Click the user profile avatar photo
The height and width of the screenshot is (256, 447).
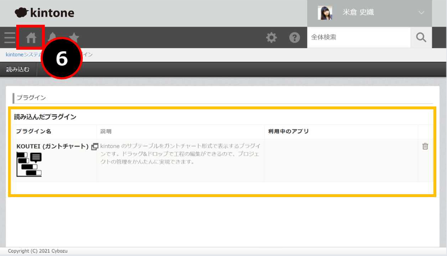(x=325, y=13)
